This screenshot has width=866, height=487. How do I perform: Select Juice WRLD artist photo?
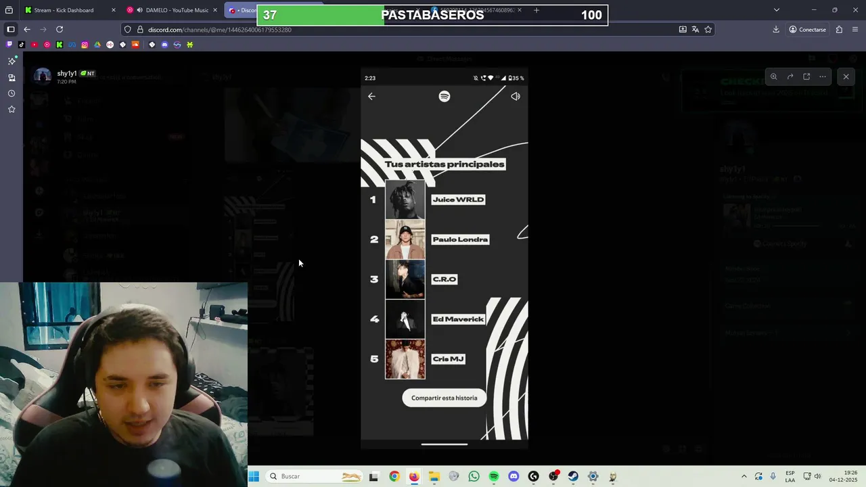click(x=405, y=200)
